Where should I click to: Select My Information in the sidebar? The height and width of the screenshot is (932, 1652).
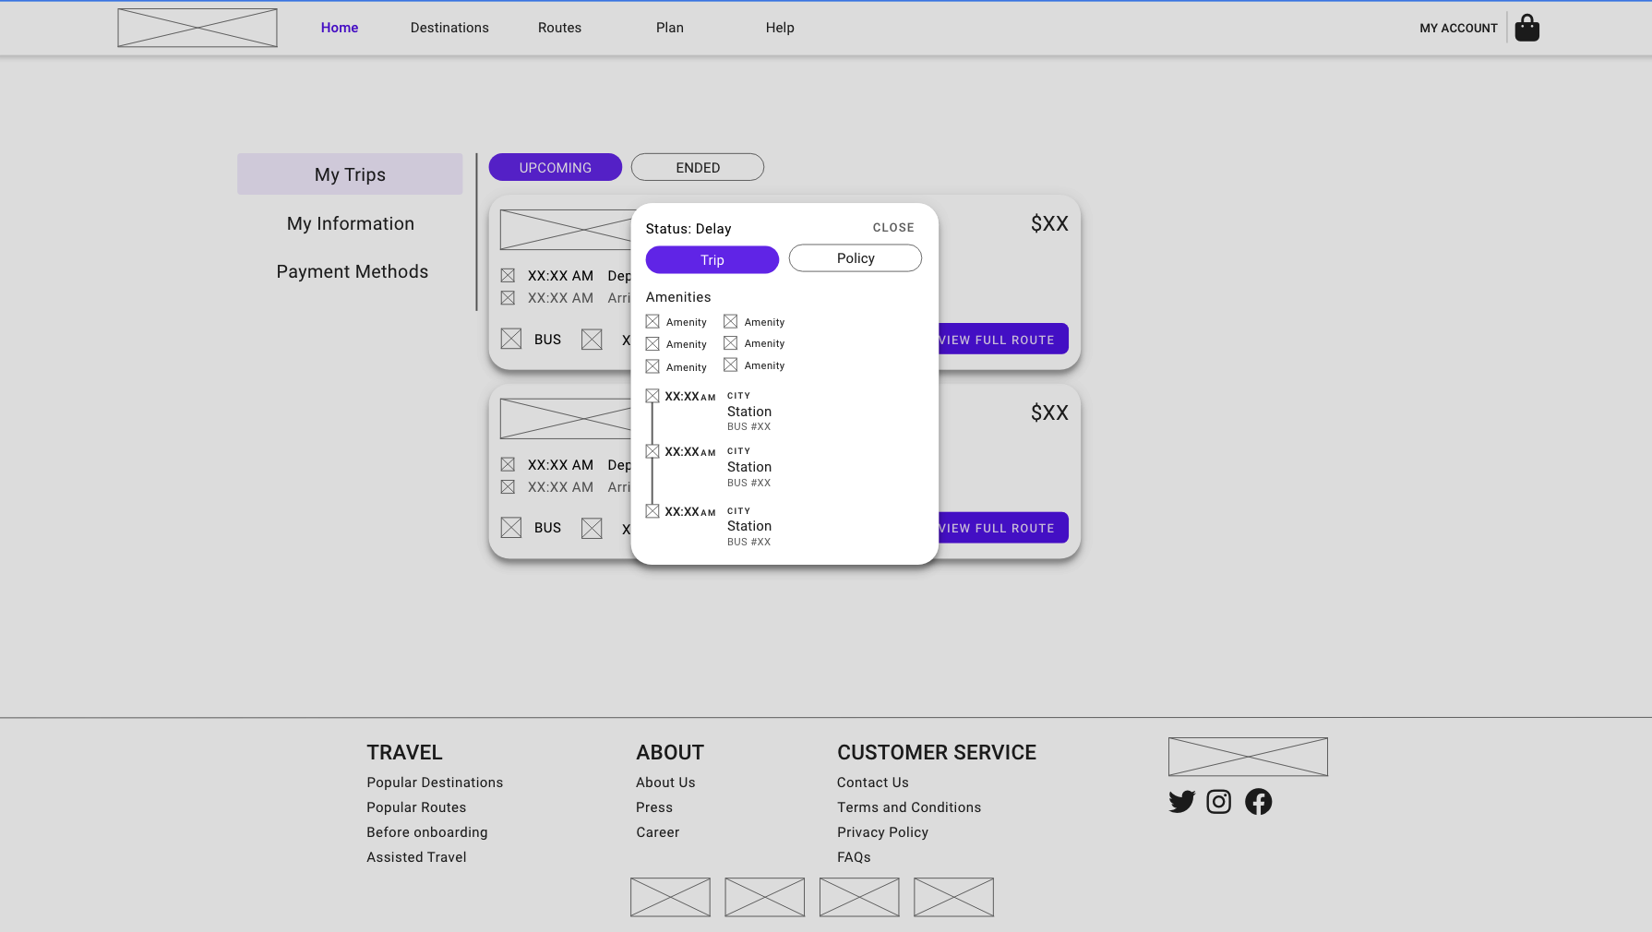(x=350, y=223)
